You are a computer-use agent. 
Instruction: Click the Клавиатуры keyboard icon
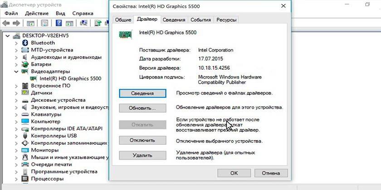click(x=26, y=114)
